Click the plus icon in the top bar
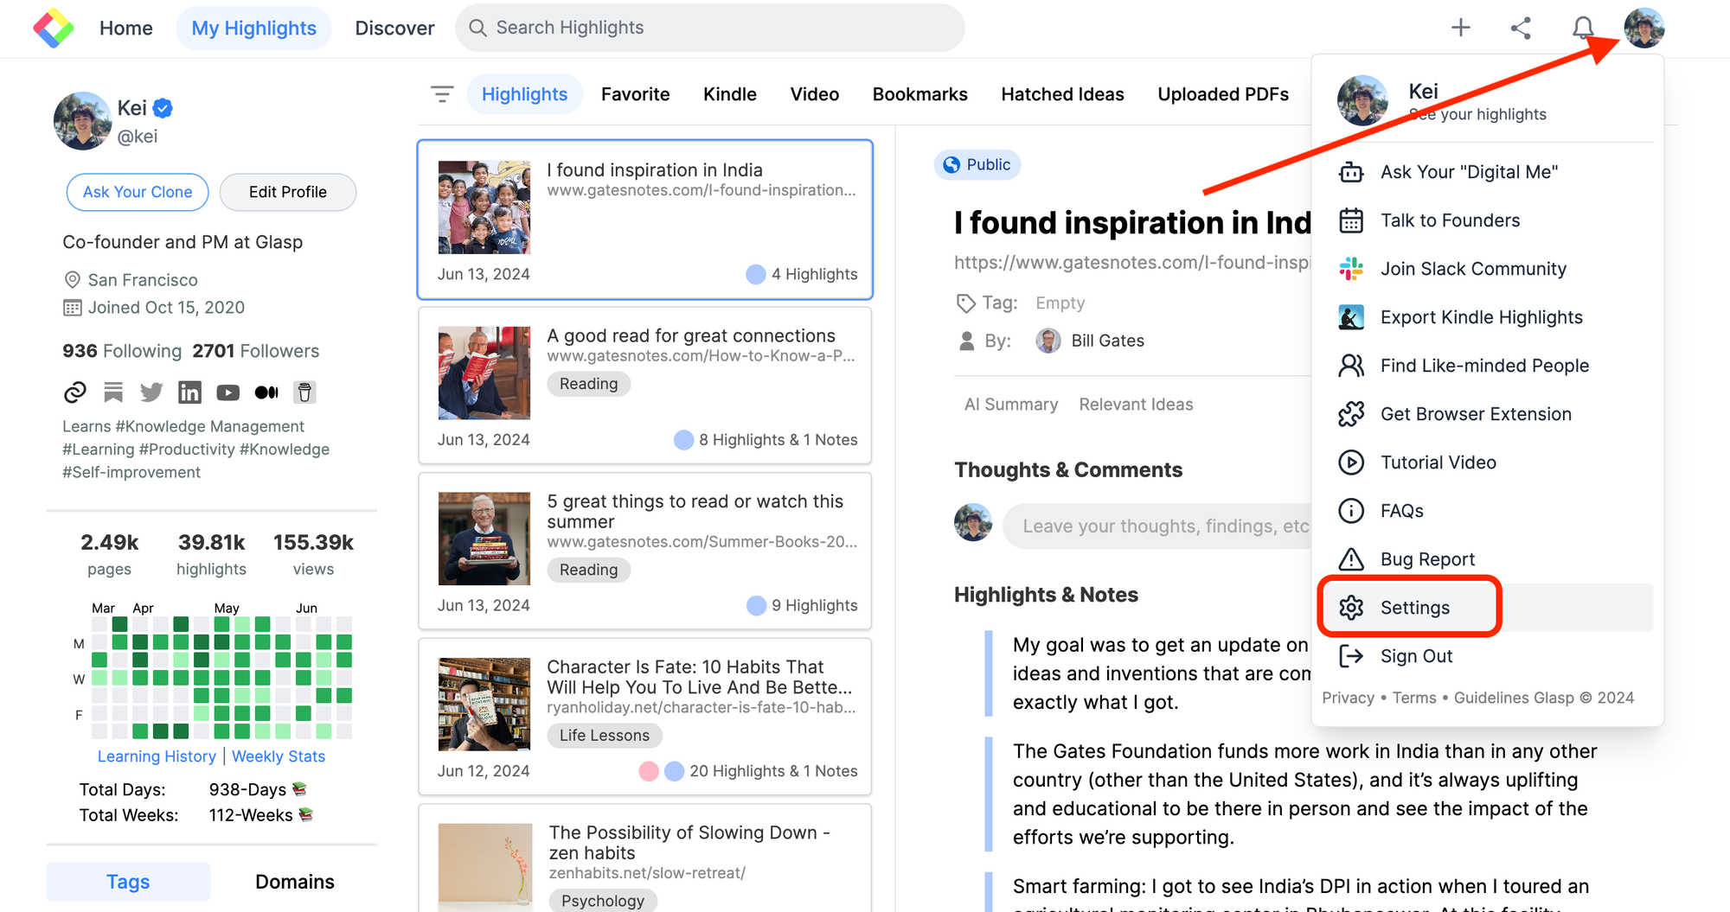The height and width of the screenshot is (912, 1730). click(1461, 28)
